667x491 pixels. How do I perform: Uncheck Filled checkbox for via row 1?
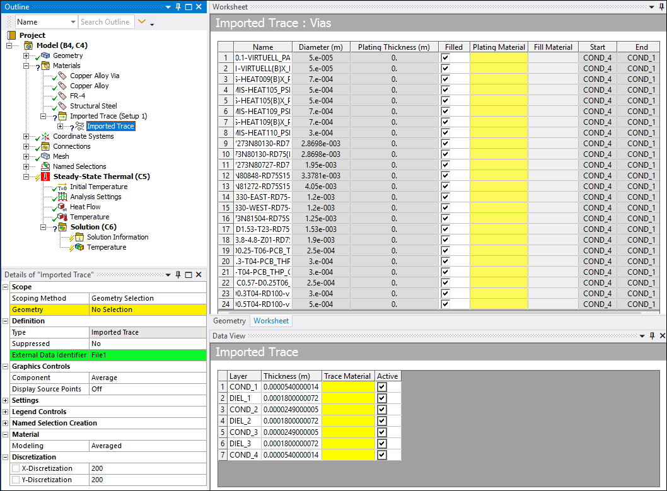(446, 57)
